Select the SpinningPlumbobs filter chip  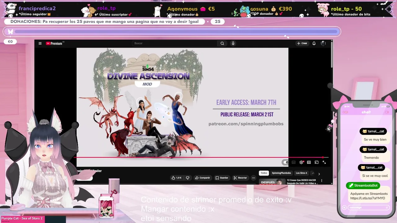[281, 173]
